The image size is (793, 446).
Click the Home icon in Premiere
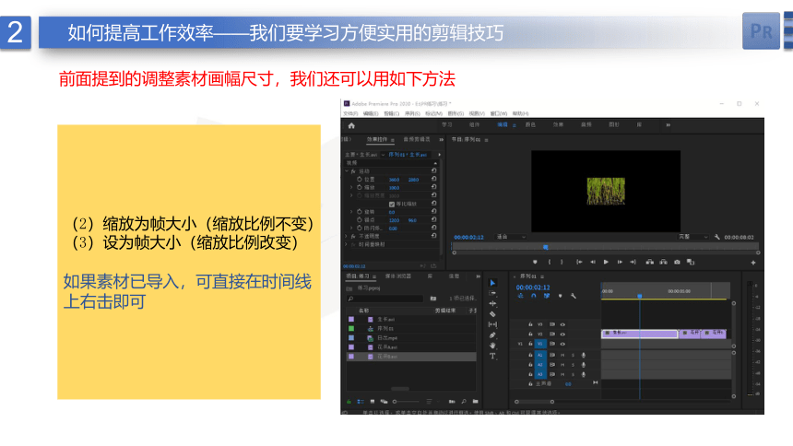click(x=351, y=126)
